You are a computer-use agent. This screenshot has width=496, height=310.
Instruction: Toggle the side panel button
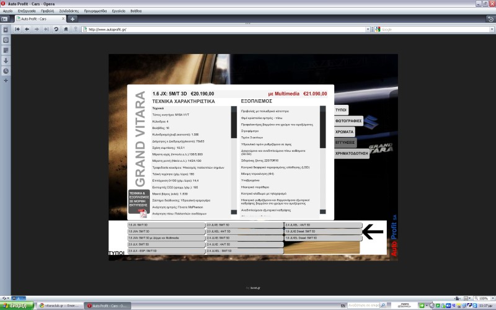pyautogui.click(x=4, y=19)
